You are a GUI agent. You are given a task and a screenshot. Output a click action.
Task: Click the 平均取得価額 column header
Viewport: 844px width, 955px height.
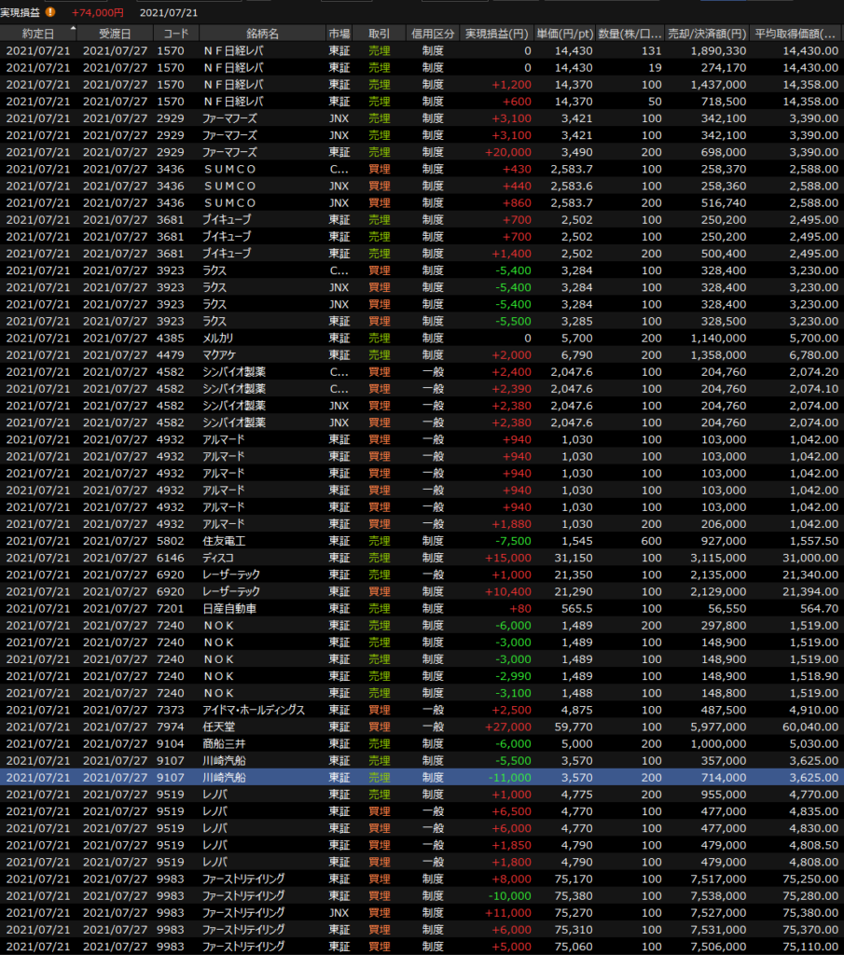[x=796, y=34]
